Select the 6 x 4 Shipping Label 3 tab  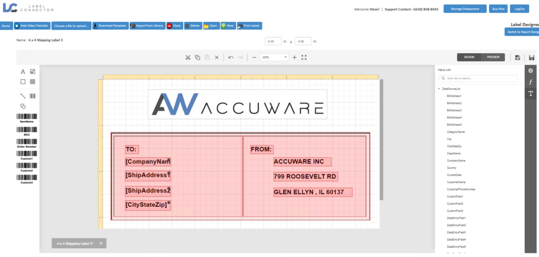(75, 243)
